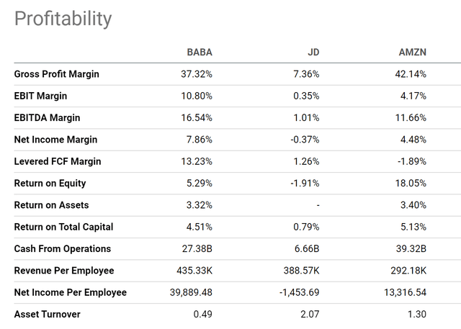Choose the EBITDA Margin row label
Image resolution: width=461 pixels, height=329 pixels.
48,117
